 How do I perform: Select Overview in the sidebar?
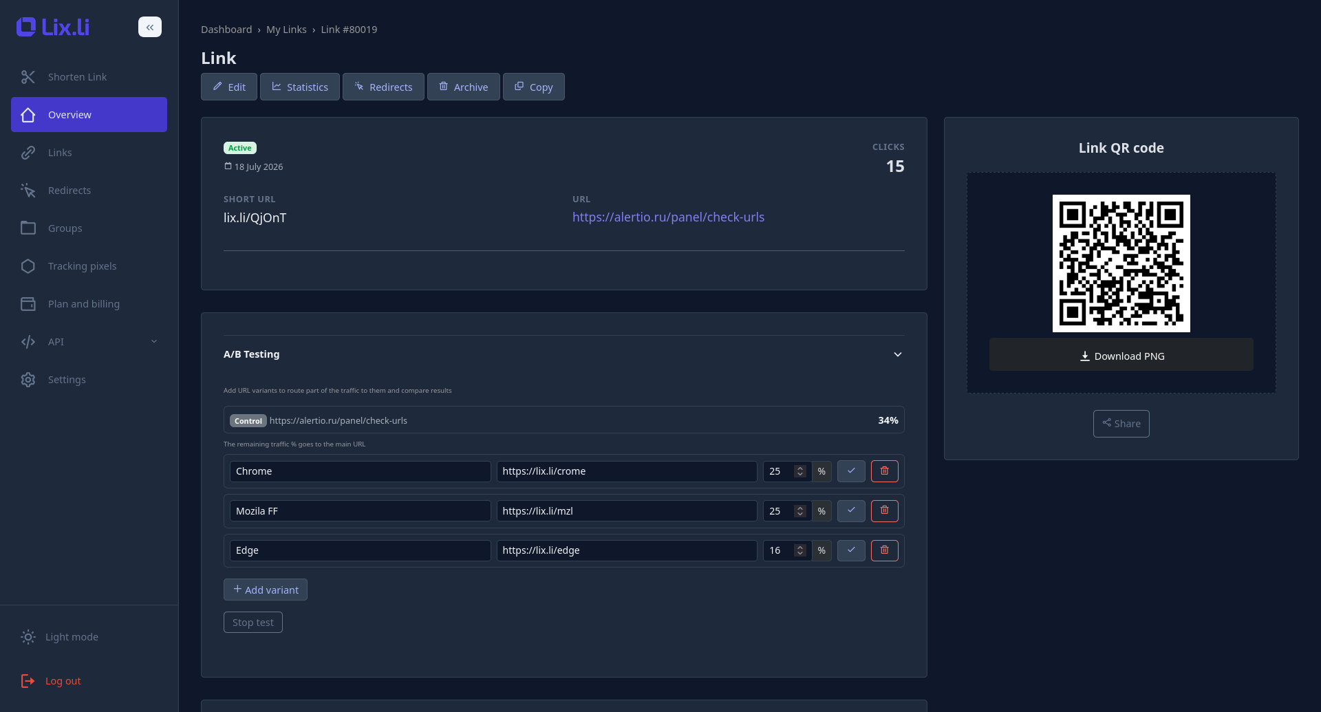click(89, 115)
